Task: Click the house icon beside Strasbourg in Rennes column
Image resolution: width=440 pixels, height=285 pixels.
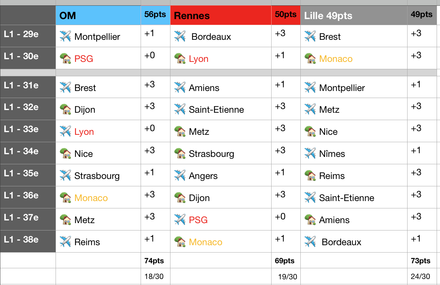Action: pos(180,153)
